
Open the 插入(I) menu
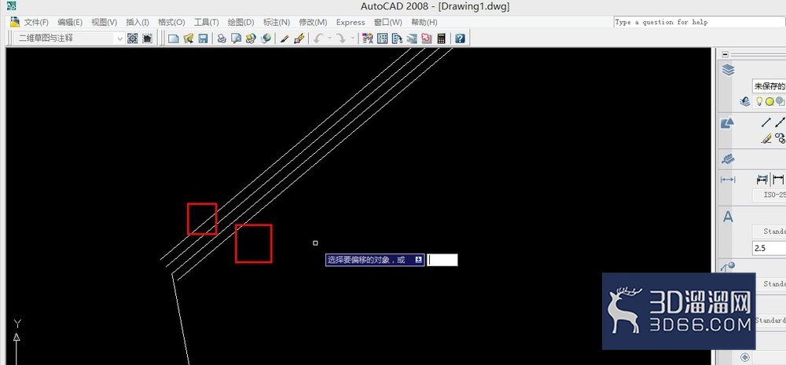(138, 22)
